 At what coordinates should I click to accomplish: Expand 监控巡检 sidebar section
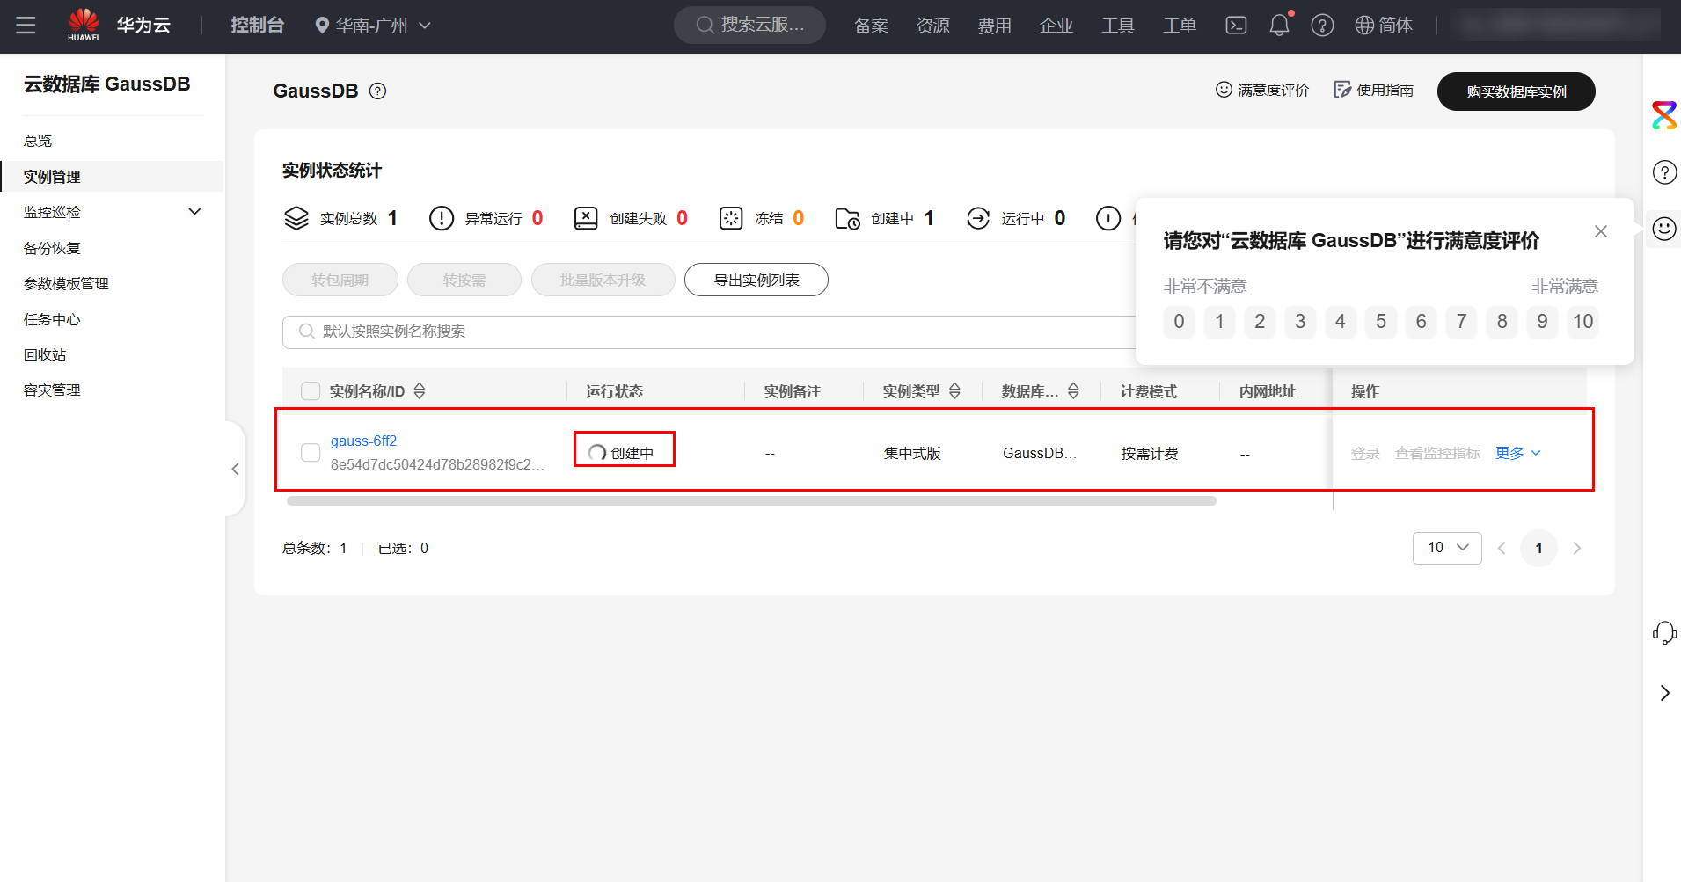(x=195, y=212)
